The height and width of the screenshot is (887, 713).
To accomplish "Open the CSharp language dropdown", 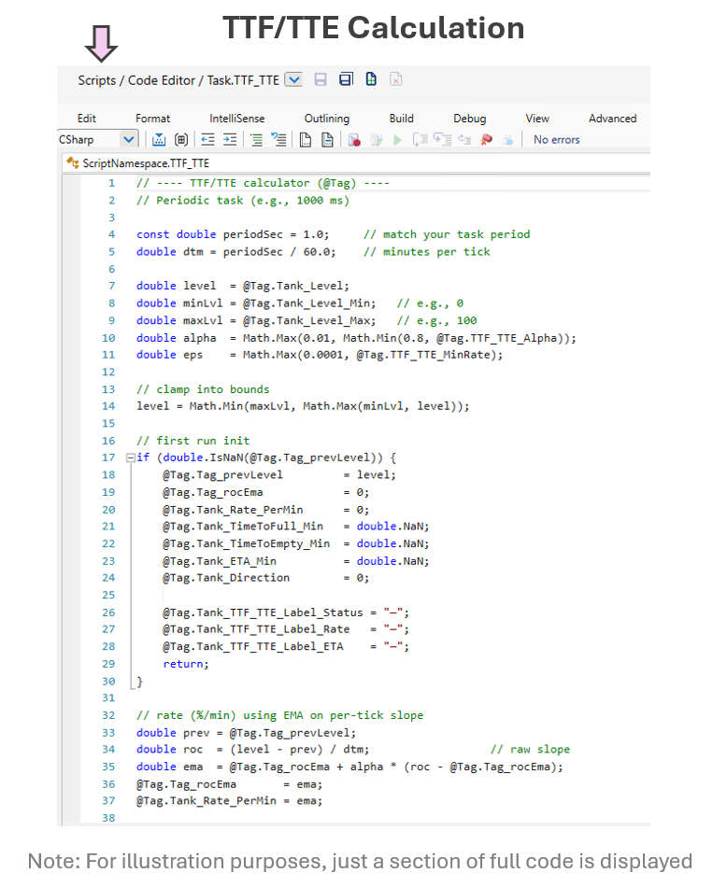I will pos(129,140).
